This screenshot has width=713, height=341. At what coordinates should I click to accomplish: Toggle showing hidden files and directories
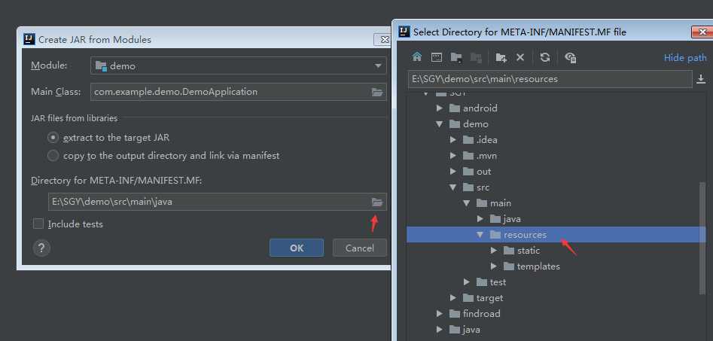tap(570, 57)
